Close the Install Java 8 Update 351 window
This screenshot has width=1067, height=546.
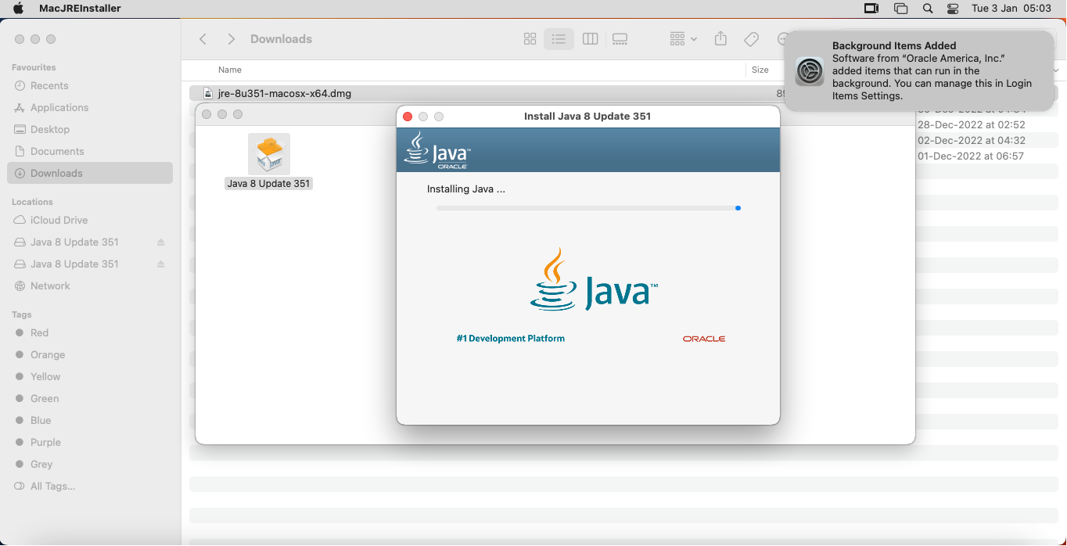point(408,117)
